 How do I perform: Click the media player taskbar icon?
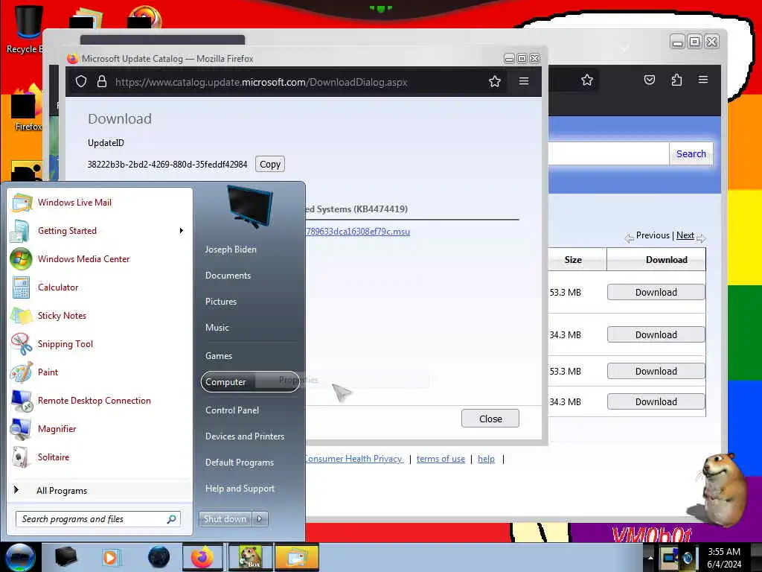pyautogui.click(x=112, y=557)
